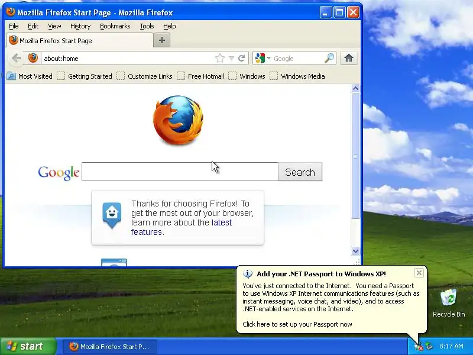Open the Customize Links bookmark
This screenshot has height=355, width=473.
tap(144, 76)
